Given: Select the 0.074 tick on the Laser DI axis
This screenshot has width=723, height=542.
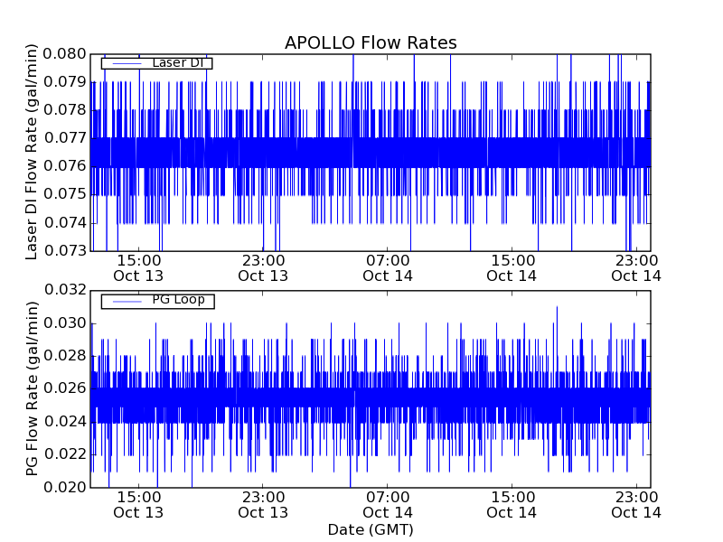Looking at the screenshot, I should pos(64,223).
